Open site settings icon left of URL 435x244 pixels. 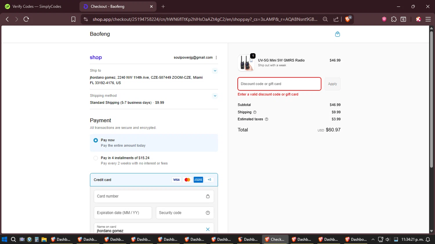click(x=86, y=19)
